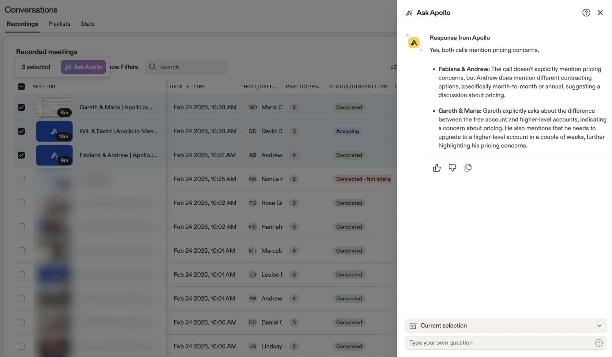Open Will & David 16m thumbnail
Viewport: 612px width, 357px height.
[x=54, y=131]
